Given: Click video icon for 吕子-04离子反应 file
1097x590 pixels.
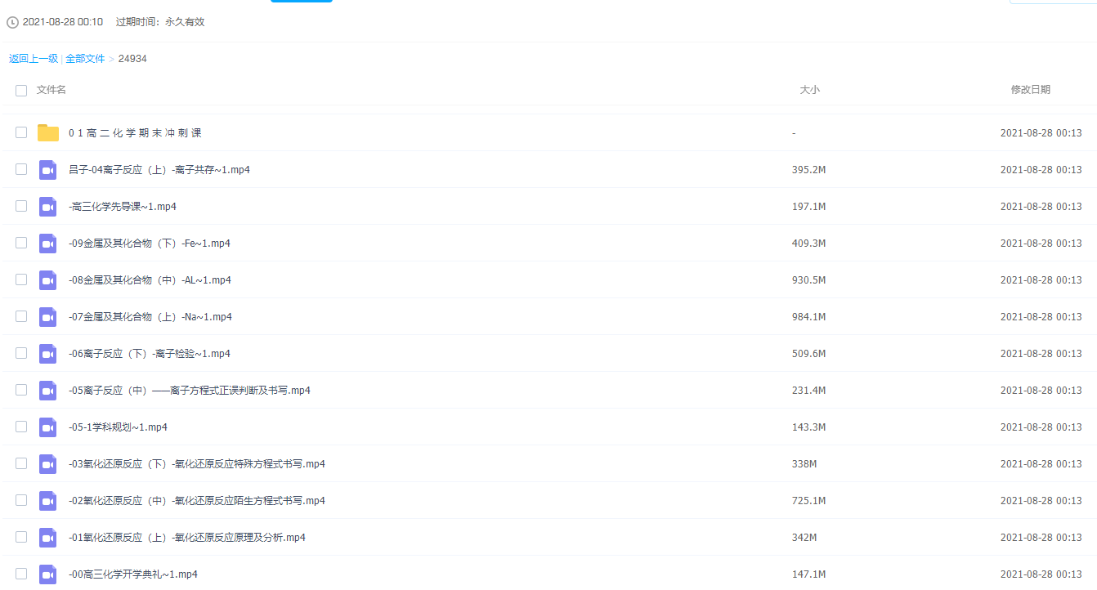Looking at the screenshot, I should click(48, 170).
